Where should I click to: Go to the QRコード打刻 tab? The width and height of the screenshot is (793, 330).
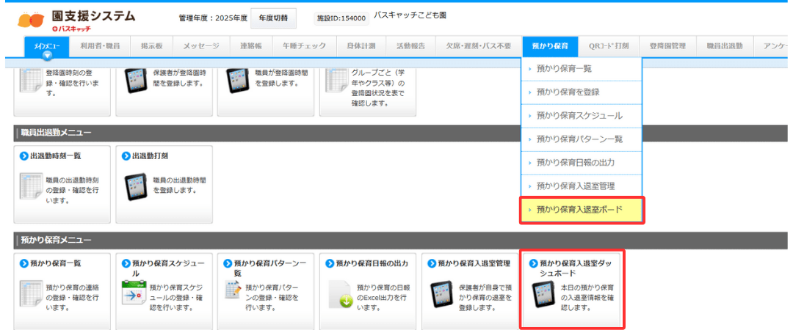pyautogui.click(x=609, y=45)
